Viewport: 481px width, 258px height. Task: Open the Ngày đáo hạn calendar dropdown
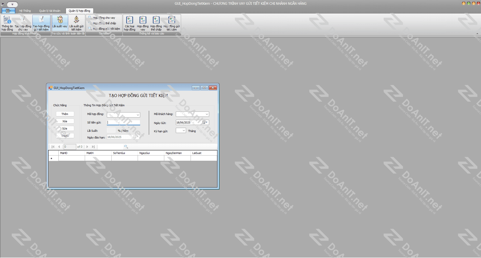click(136, 137)
